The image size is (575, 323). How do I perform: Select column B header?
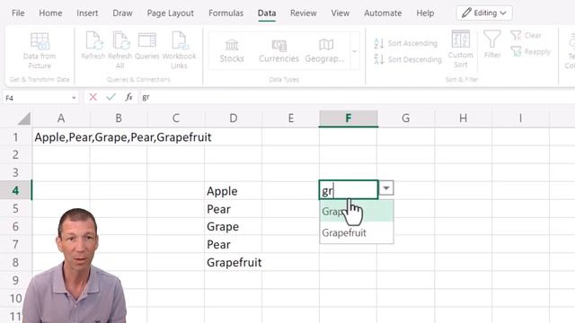pyautogui.click(x=119, y=118)
